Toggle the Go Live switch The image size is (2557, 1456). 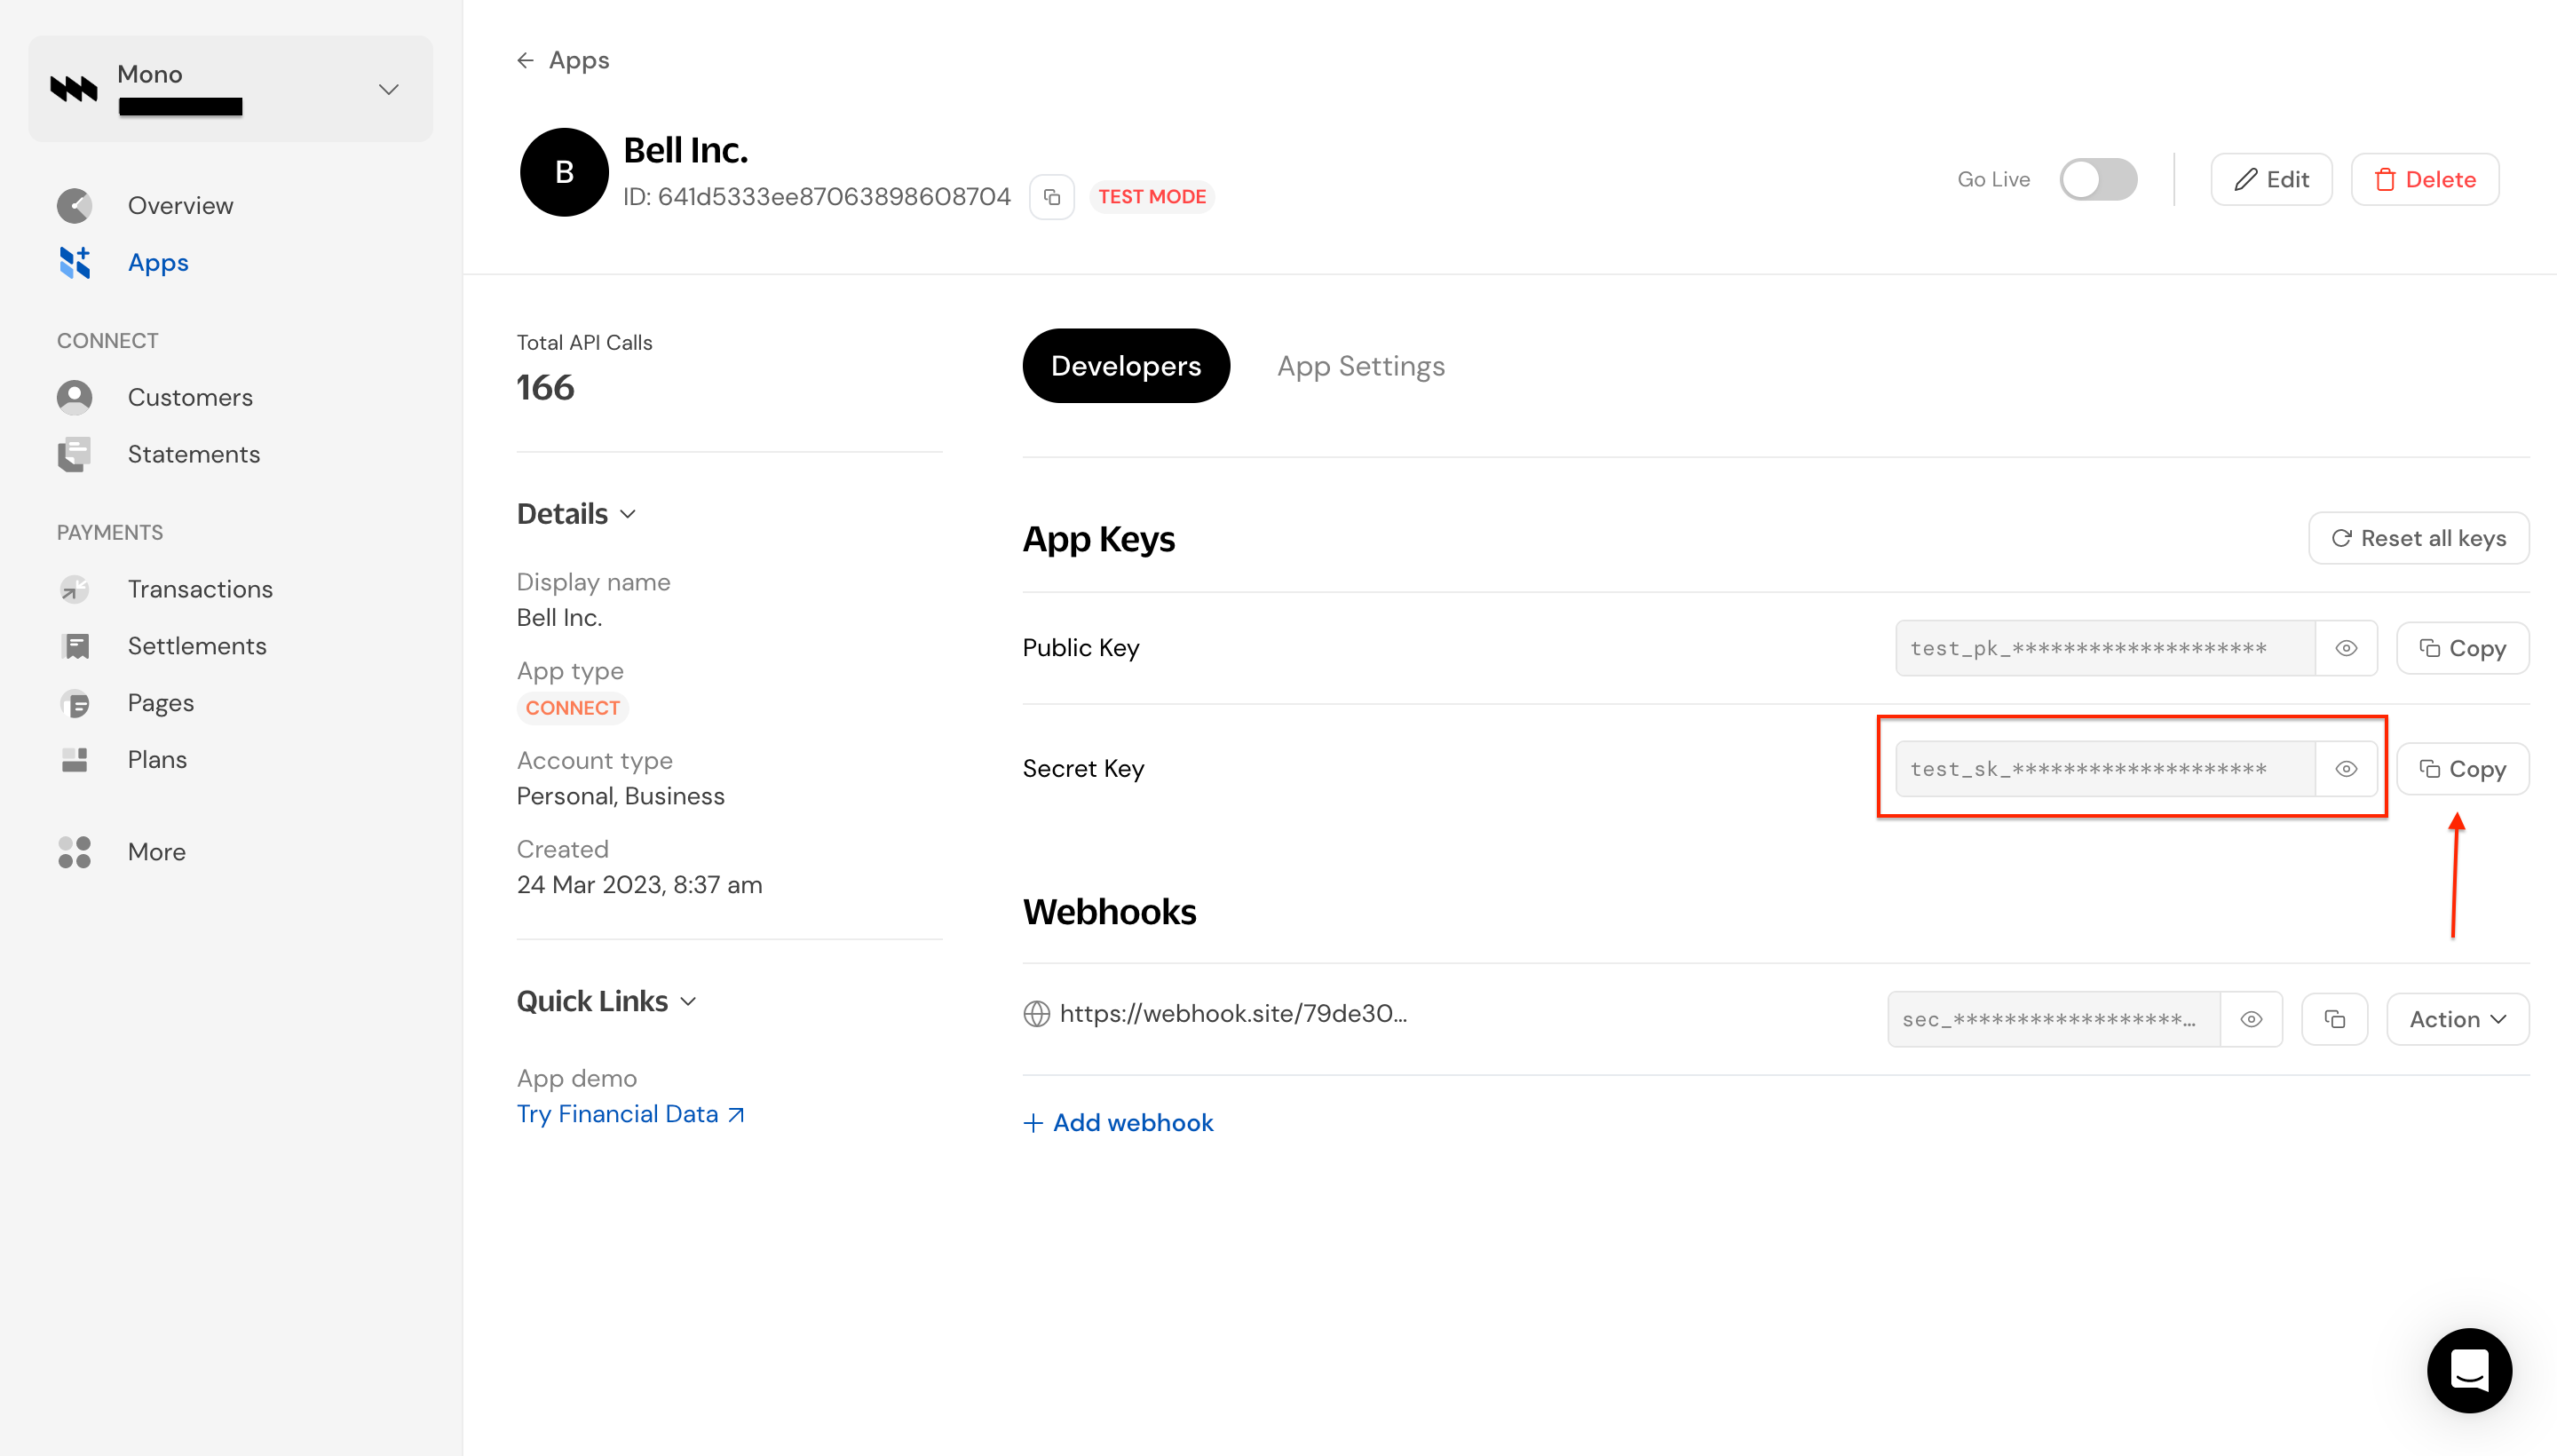click(x=2097, y=180)
